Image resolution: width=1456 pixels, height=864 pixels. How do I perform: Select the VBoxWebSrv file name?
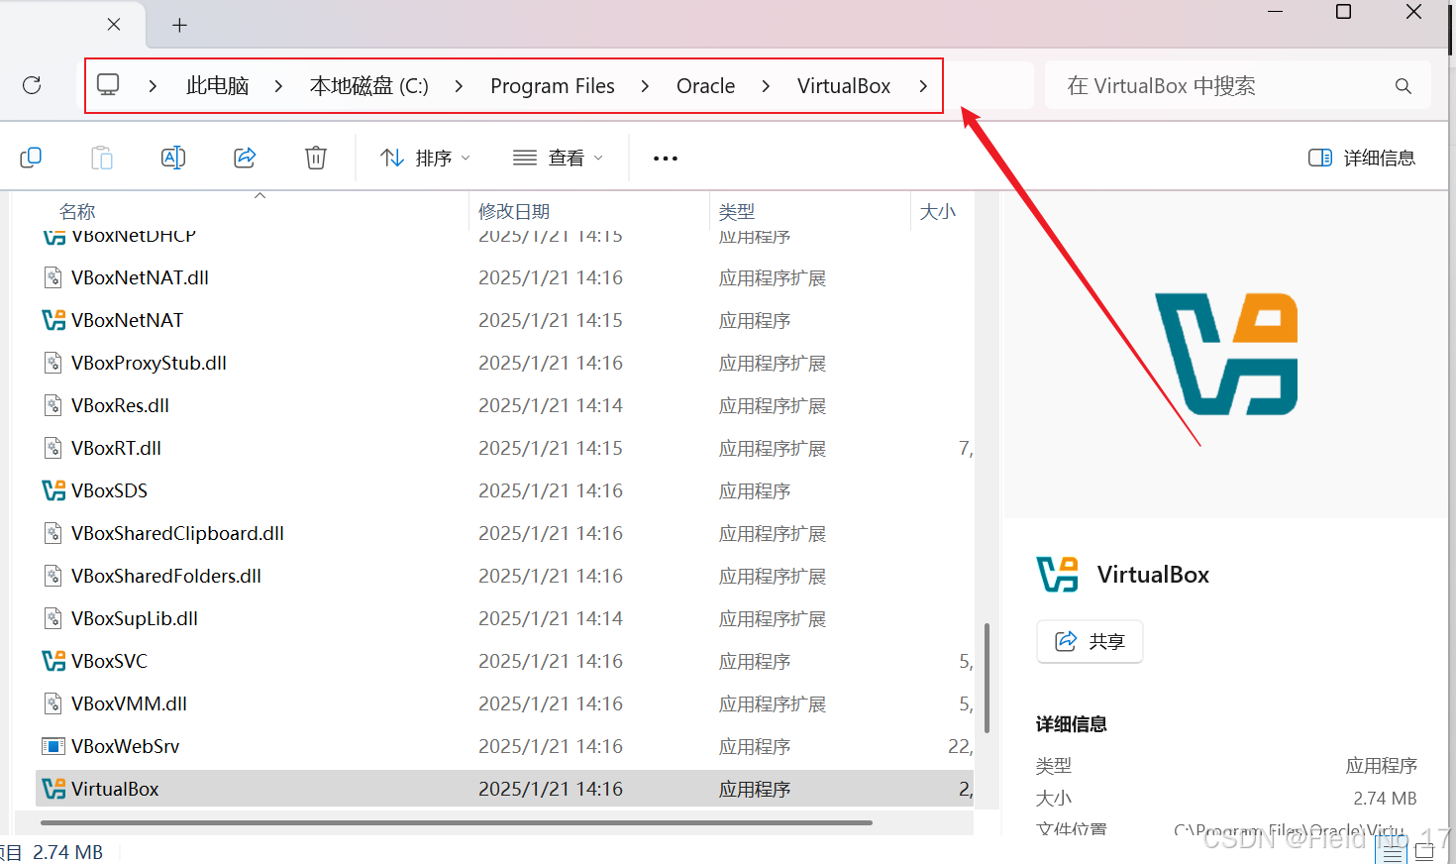point(126,746)
